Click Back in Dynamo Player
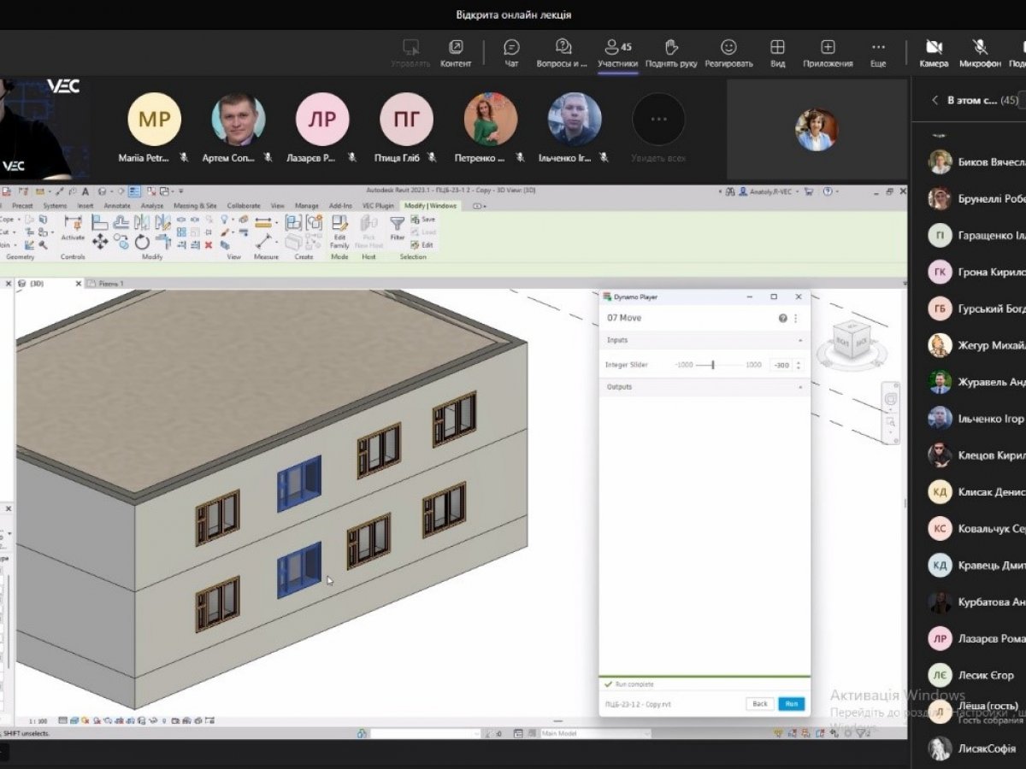Image resolution: width=1026 pixels, height=769 pixels. (759, 703)
